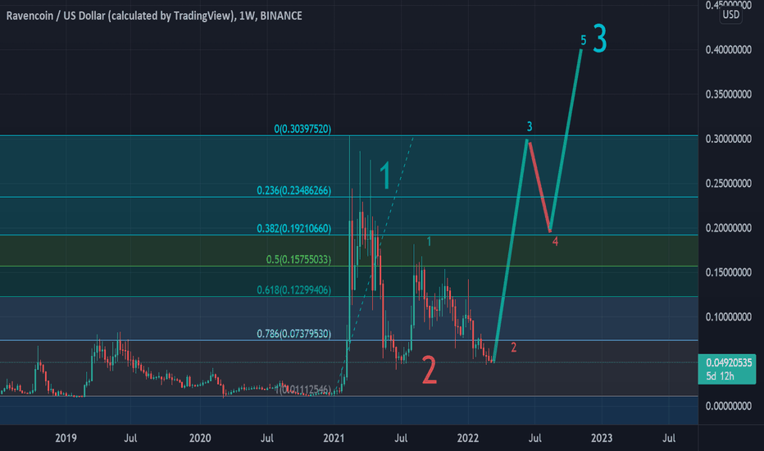Click the 2019 time axis label
The image size is (764, 451).
tap(66, 438)
